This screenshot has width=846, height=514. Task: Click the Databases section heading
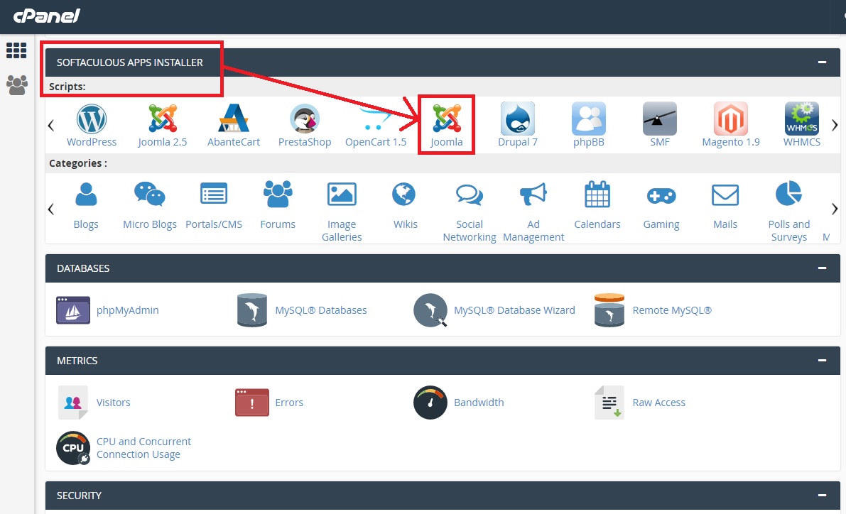click(x=83, y=268)
